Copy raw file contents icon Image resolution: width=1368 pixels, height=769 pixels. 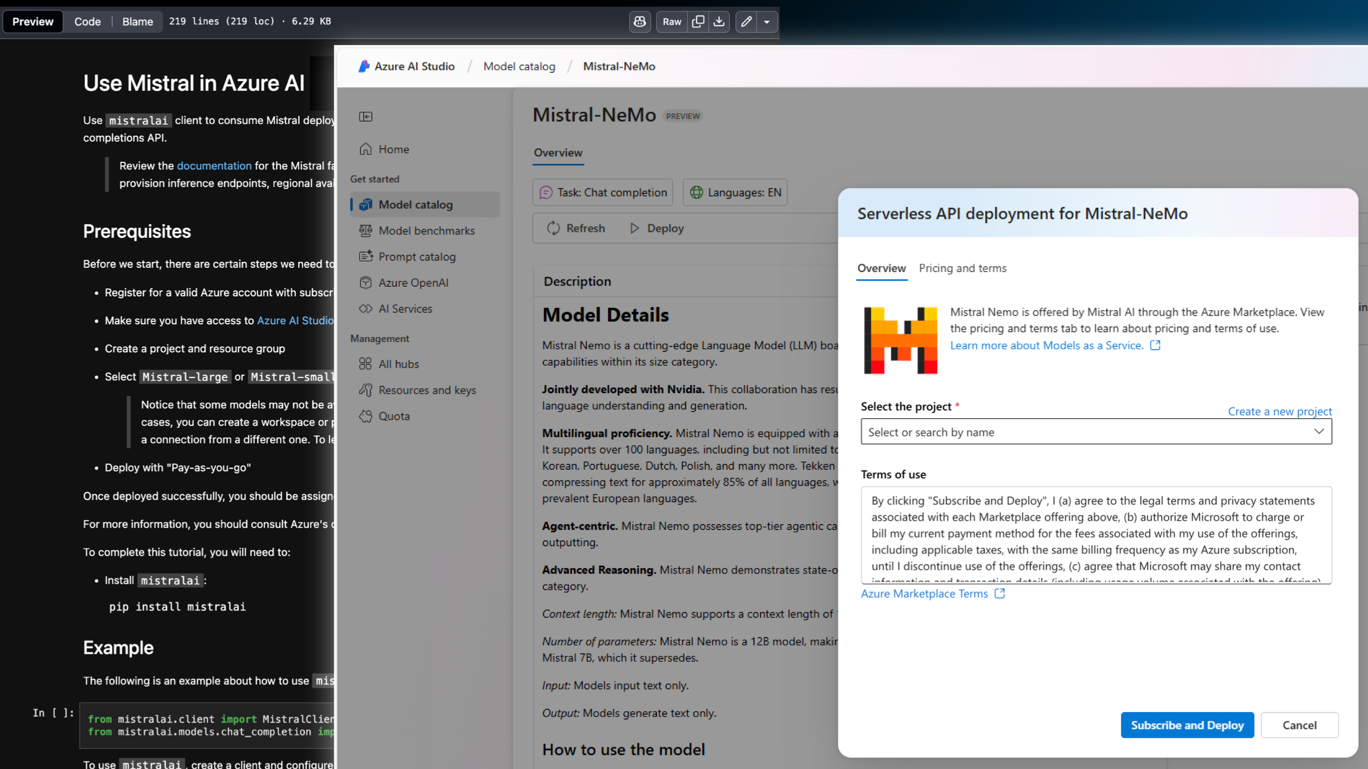698,22
